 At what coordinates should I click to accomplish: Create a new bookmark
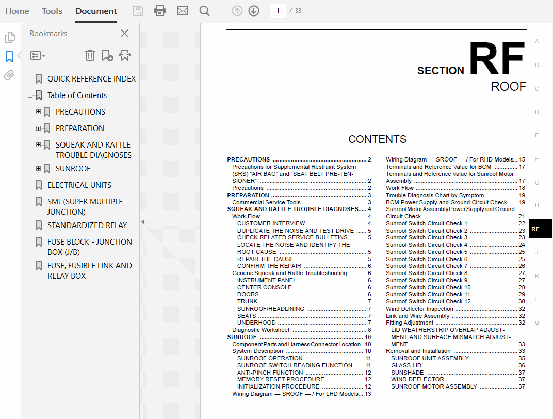click(107, 55)
